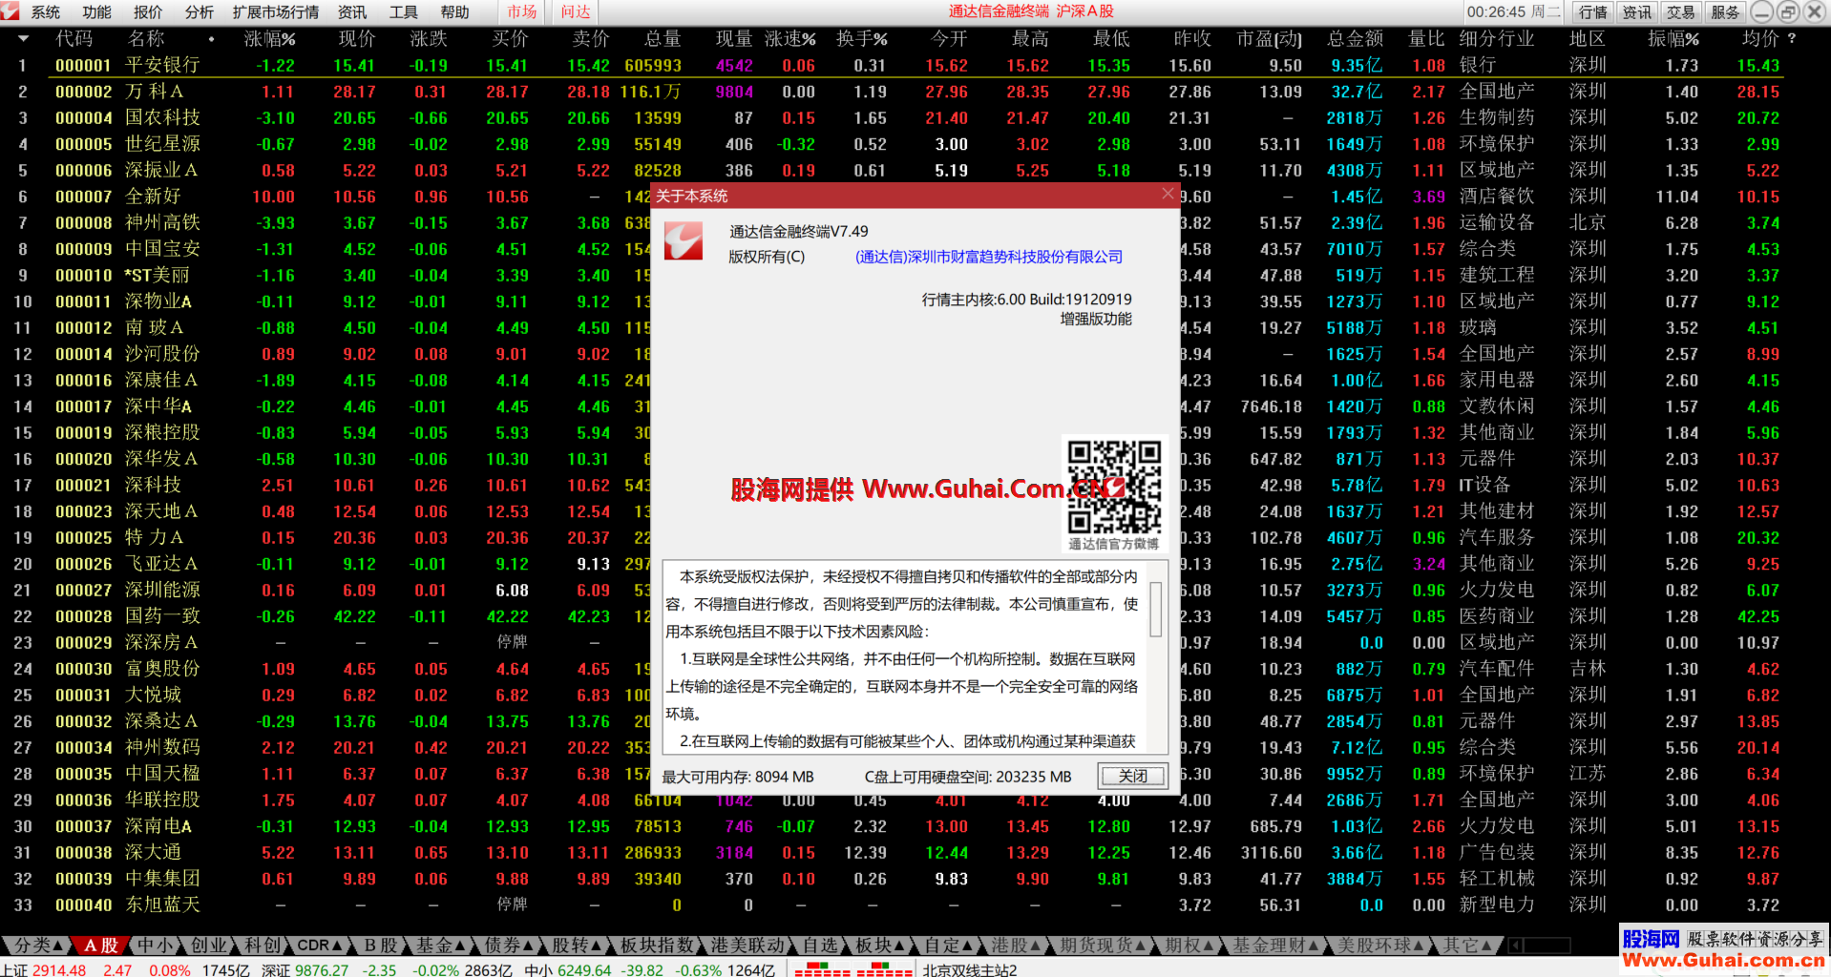Click the 行情 button at top right

tap(1592, 12)
